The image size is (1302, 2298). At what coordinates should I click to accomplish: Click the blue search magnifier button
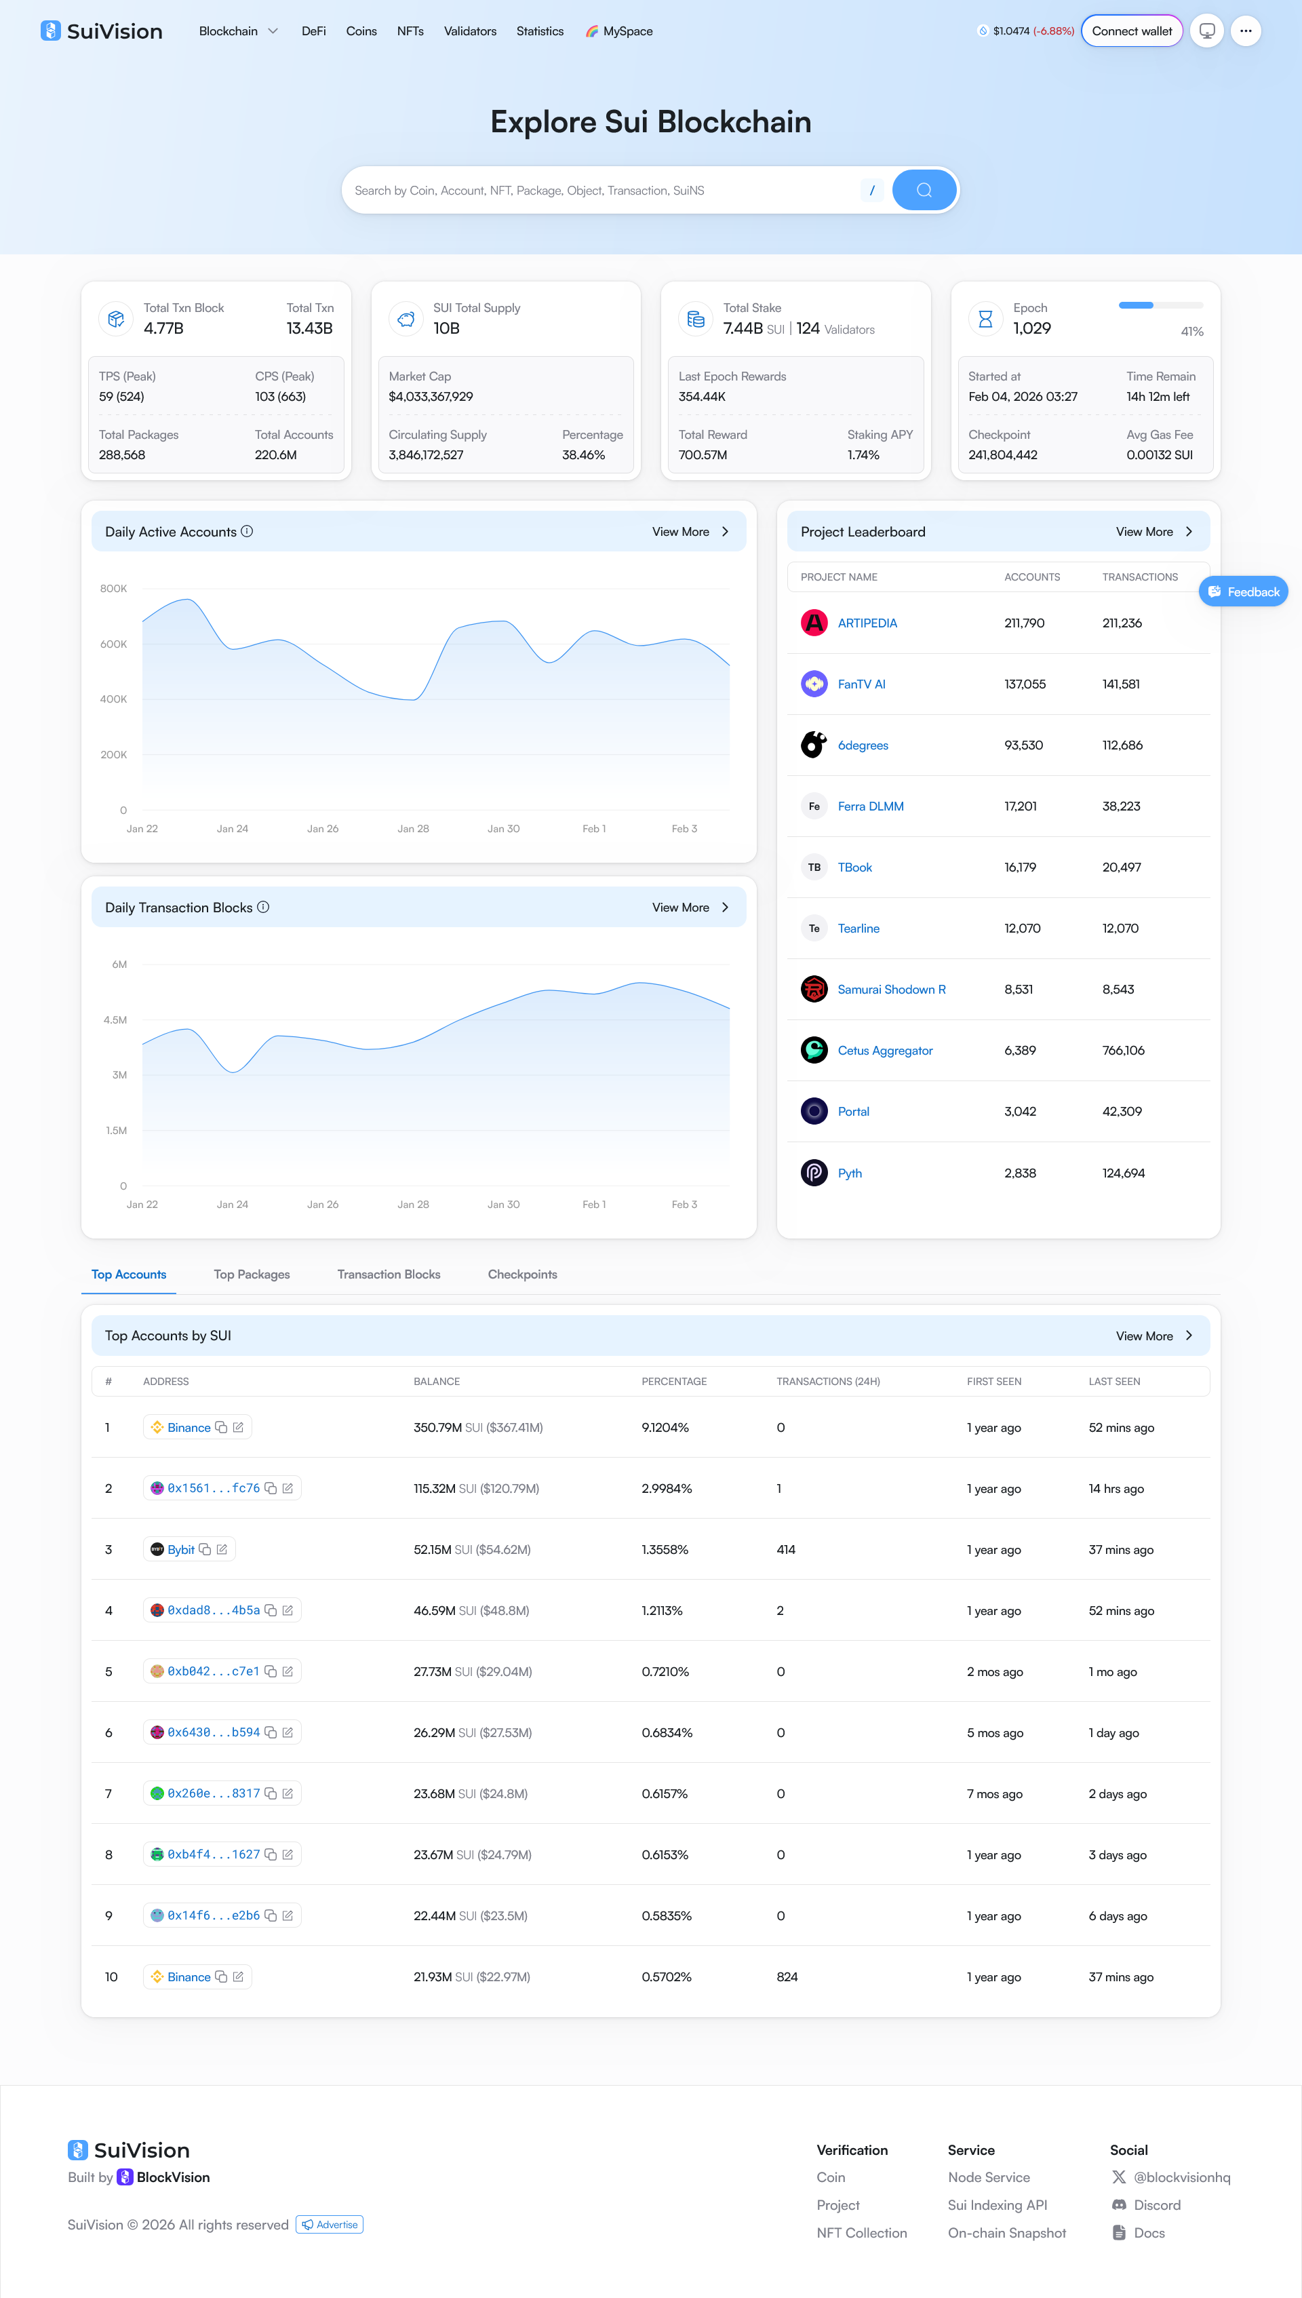click(924, 191)
